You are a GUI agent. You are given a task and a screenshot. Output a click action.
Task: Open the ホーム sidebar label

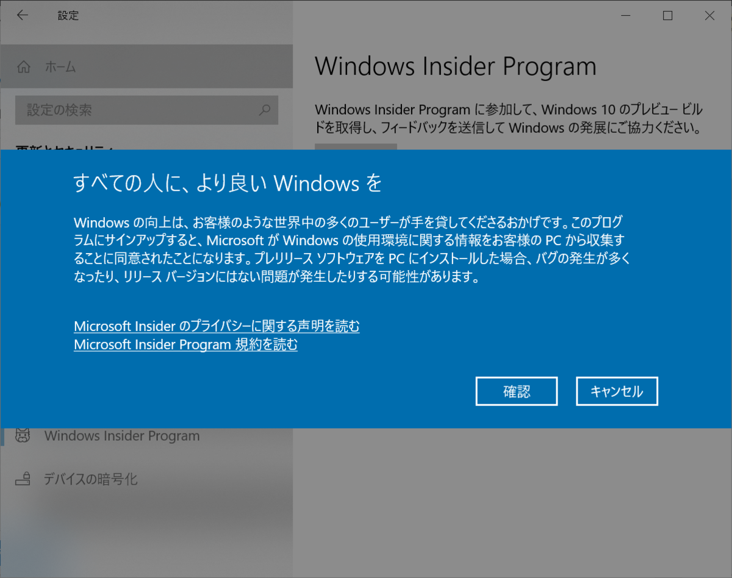pos(60,67)
